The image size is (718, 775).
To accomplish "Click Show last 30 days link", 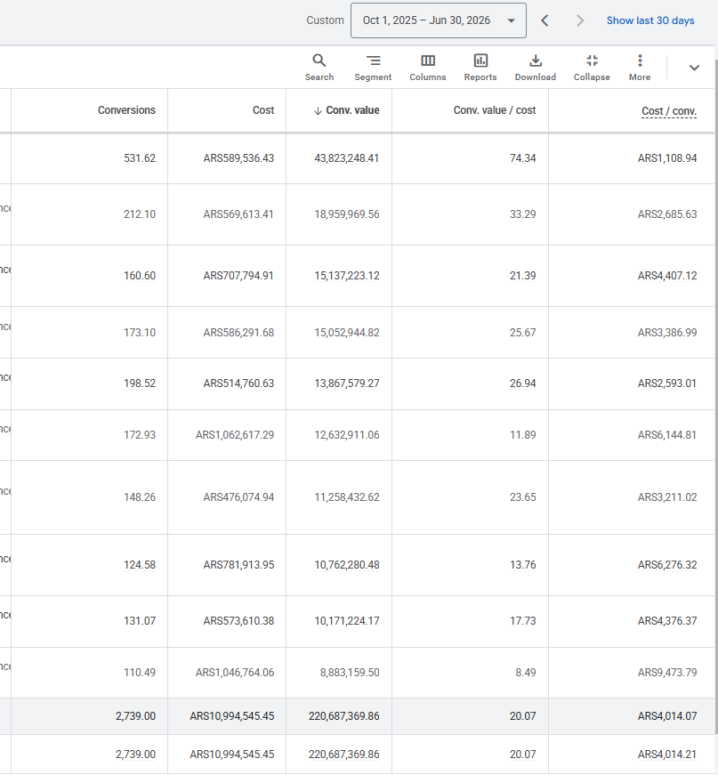I will click(x=650, y=20).
